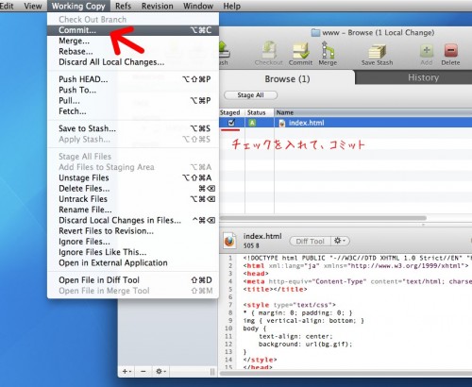Click the horizontal scrollbar under the file list
The height and width of the screenshot is (387, 472).
tap(323, 218)
